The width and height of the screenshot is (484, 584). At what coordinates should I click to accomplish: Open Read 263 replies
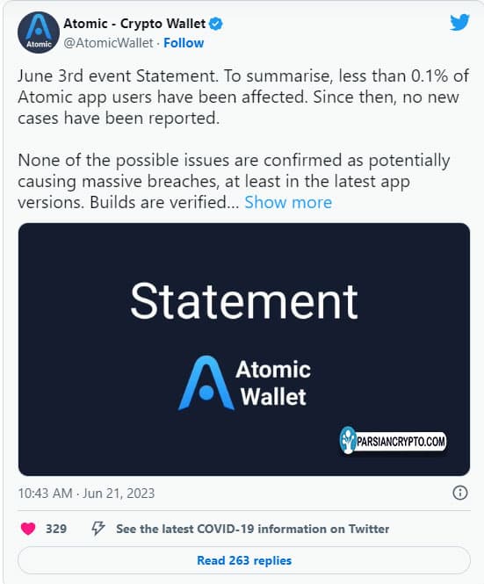[244, 560]
